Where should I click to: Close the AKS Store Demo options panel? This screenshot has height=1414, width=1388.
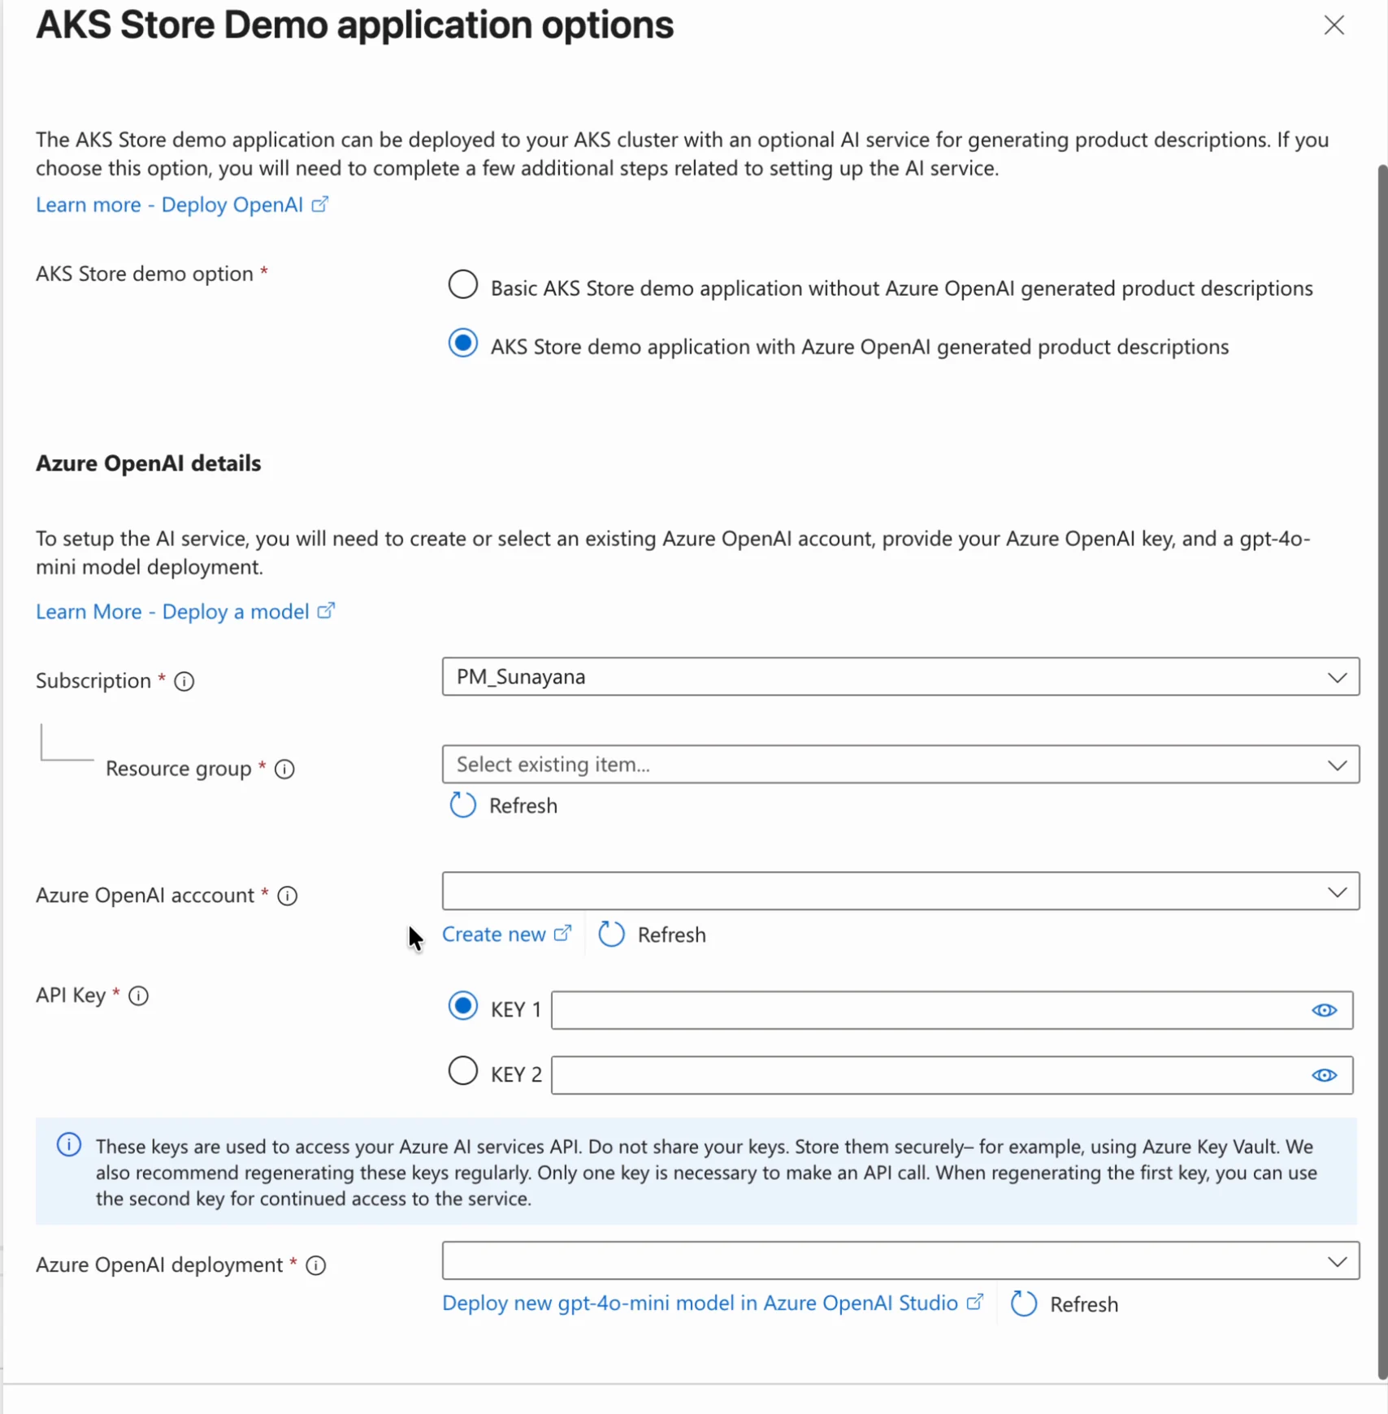click(x=1334, y=25)
